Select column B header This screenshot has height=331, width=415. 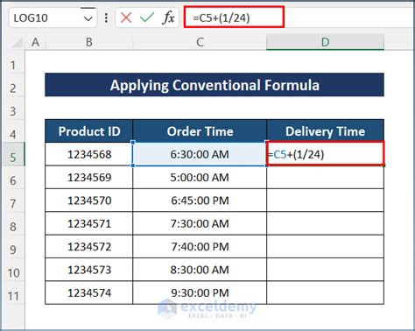pyautogui.click(x=89, y=43)
